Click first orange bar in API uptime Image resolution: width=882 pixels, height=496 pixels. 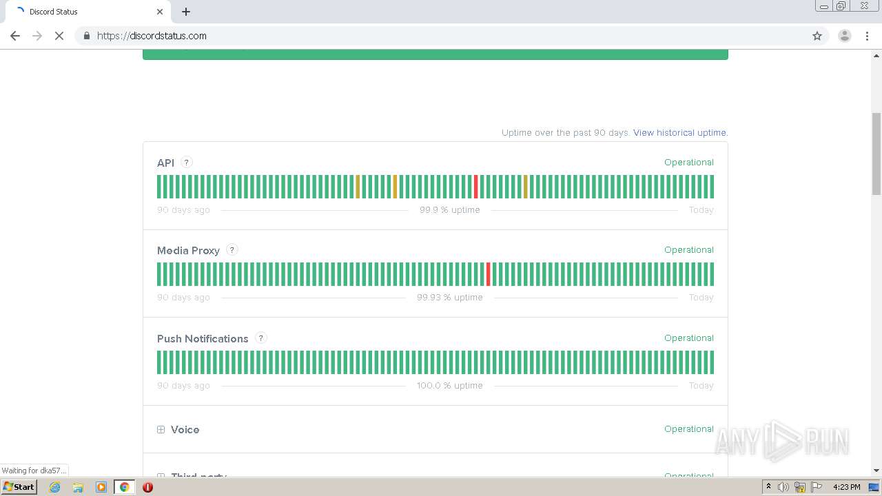click(358, 187)
